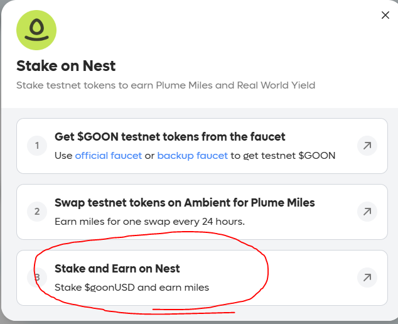Select Swap testnet tokens on Ambient heading
The width and height of the screenshot is (398, 324).
pyautogui.click(x=185, y=203)
